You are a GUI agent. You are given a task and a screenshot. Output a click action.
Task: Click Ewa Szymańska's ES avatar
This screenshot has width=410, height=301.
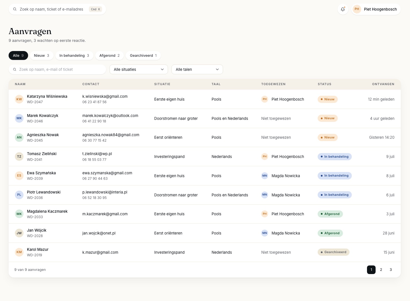[x=19, y=176]
